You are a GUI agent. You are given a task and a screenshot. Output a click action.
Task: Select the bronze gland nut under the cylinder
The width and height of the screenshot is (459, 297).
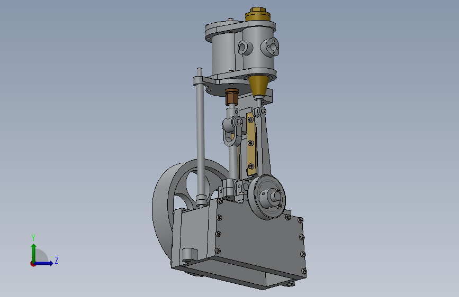pos(232,97)
